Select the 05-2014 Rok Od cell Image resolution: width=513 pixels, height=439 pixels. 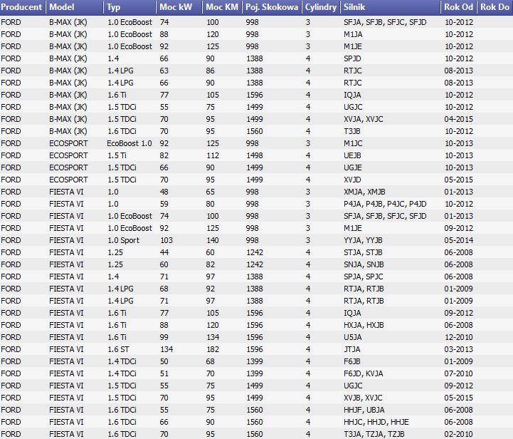[x=458, y=240]
